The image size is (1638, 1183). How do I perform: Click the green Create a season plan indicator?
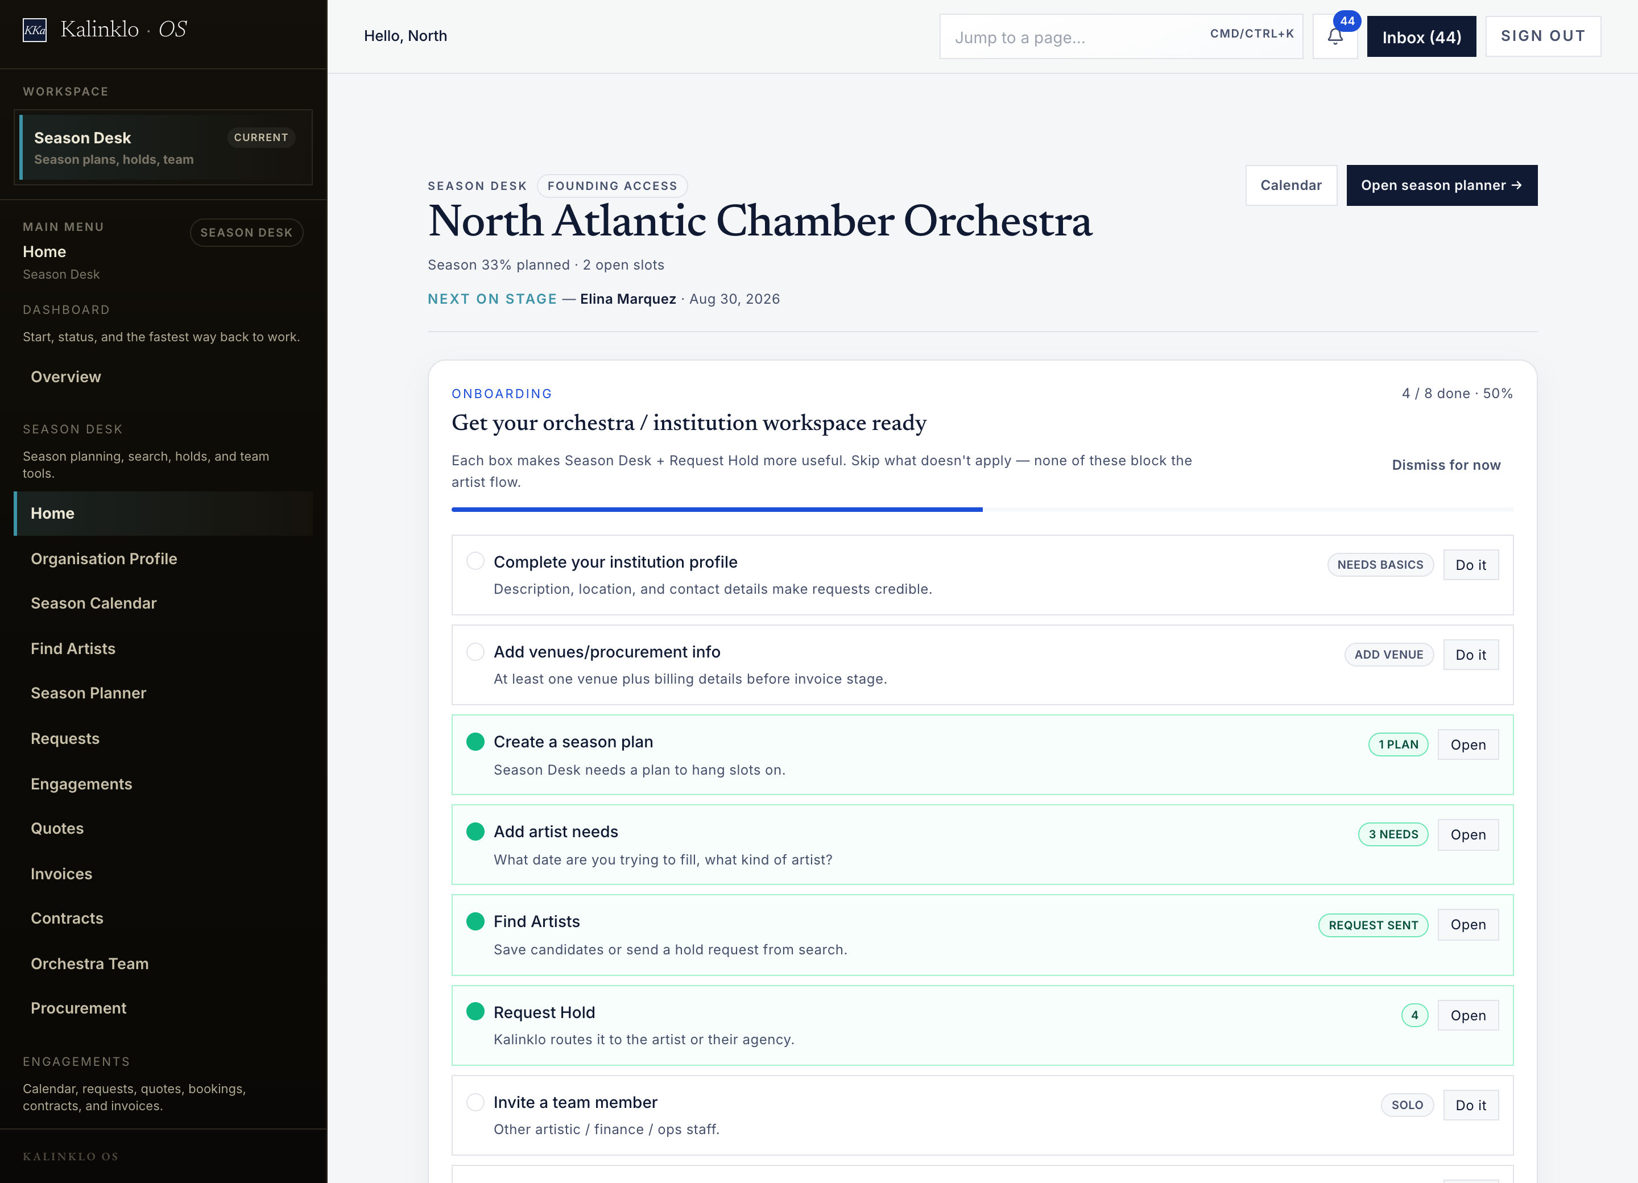(x=475, y=742)
